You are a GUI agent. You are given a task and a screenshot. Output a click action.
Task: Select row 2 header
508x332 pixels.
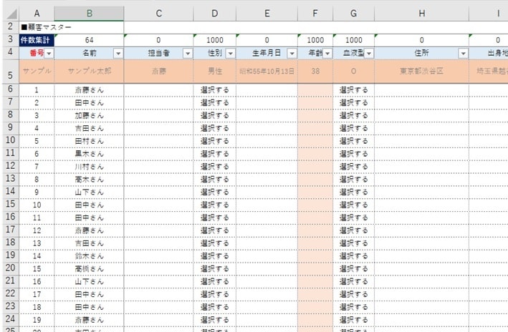(11, 27)
